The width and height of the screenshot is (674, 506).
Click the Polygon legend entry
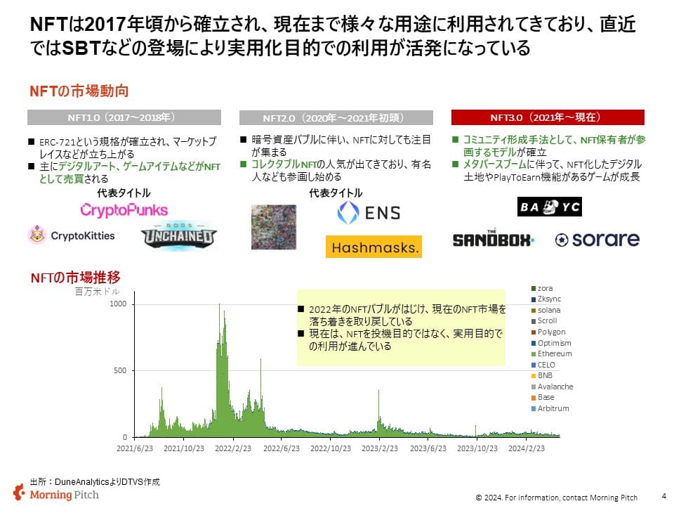[x=548, y=332]
